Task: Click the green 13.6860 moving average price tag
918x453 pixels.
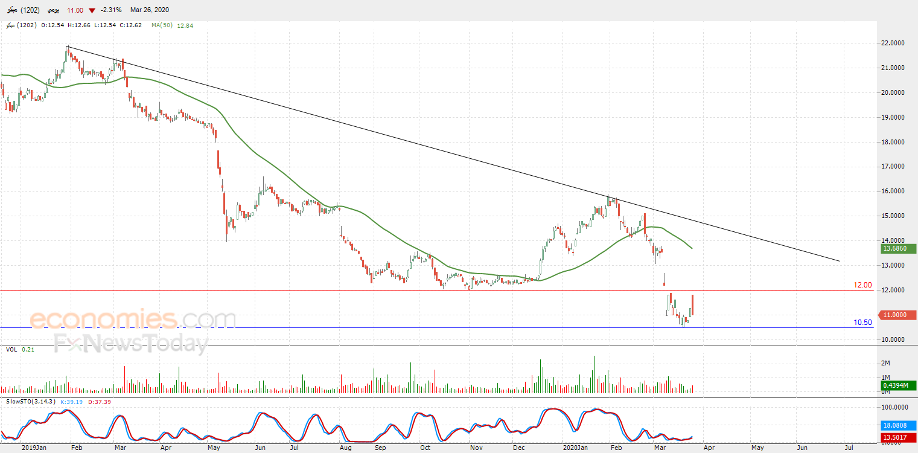Action: 899,248
